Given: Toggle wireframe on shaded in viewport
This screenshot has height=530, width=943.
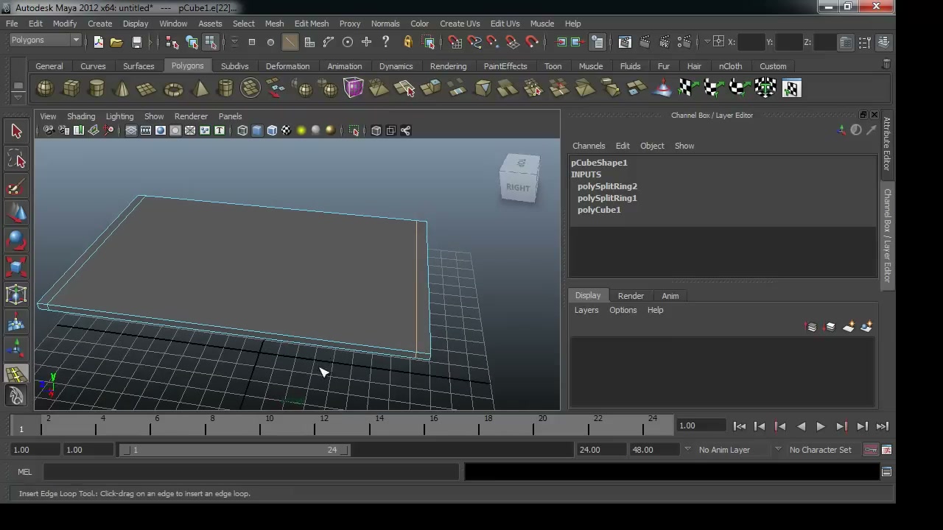Looking at the screenshot, I should point(272,130).
